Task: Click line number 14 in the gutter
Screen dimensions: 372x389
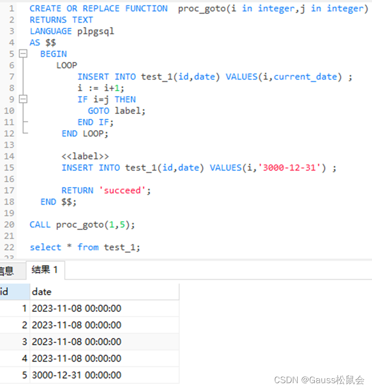Action: coord(9,156)
